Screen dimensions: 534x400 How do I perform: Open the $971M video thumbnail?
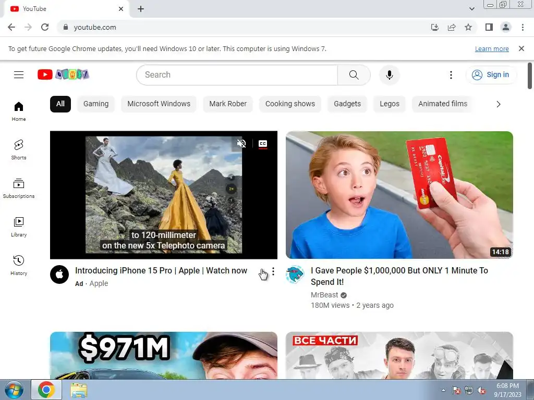pos(163,355)
